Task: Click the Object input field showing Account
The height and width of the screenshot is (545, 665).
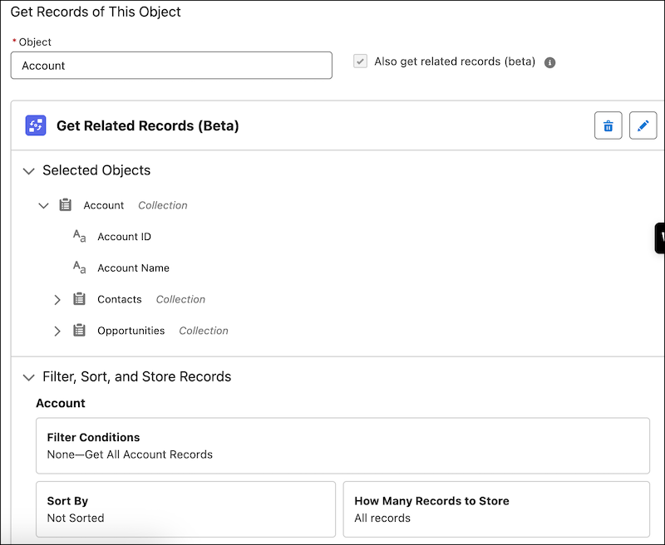Action: (x=171, y=66)
